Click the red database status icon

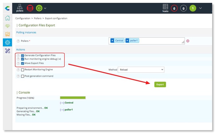[x=30, y=8]
